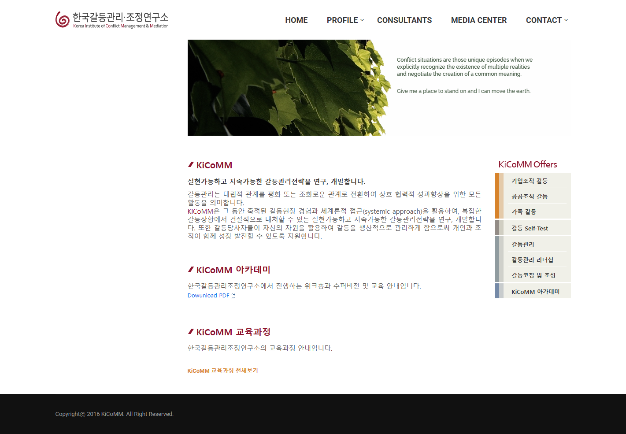Click the 워크숍과 수퍼비전 및 교육 안내 sentence
The width and height of the screenshot is (626, 434).
tap(304, 286)
